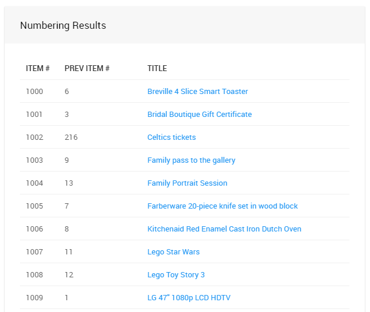370x312 pixels.
Task: Click previous item number 13 cell
Action: click(69, 183)
